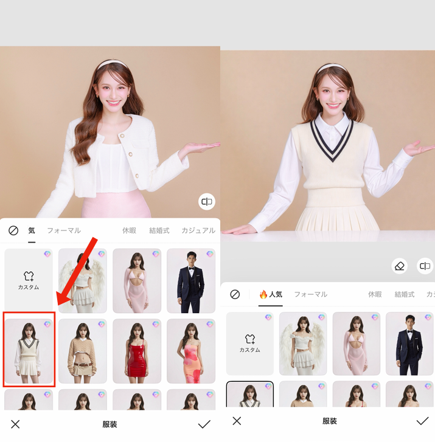435x442 pixels.
Task: Select the no-outfit circle icon on left screen
Action: (13, 231)
